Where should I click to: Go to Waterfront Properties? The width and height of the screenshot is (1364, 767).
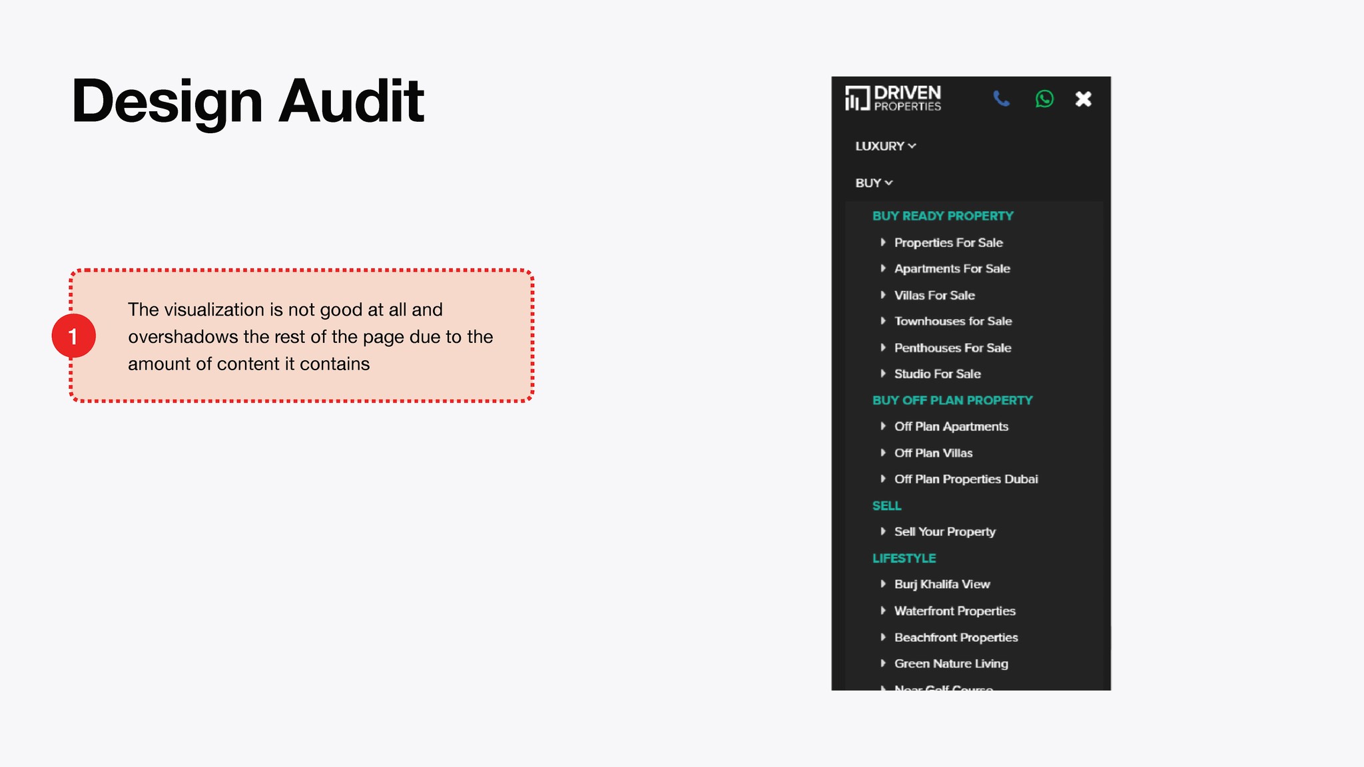[x=954, y=611]
